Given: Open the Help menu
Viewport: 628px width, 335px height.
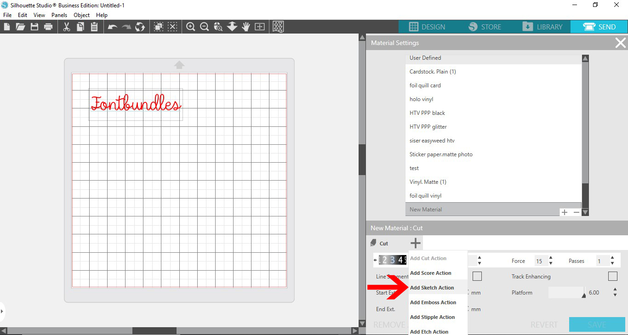Looking at the screenshot, I should (102, 15).
